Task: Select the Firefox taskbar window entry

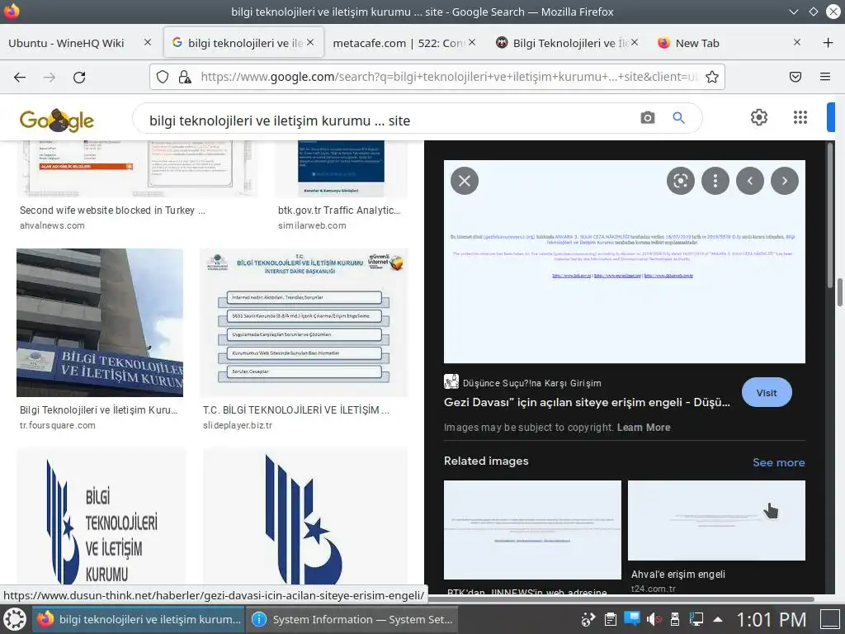Action: (x=139, y=619)
